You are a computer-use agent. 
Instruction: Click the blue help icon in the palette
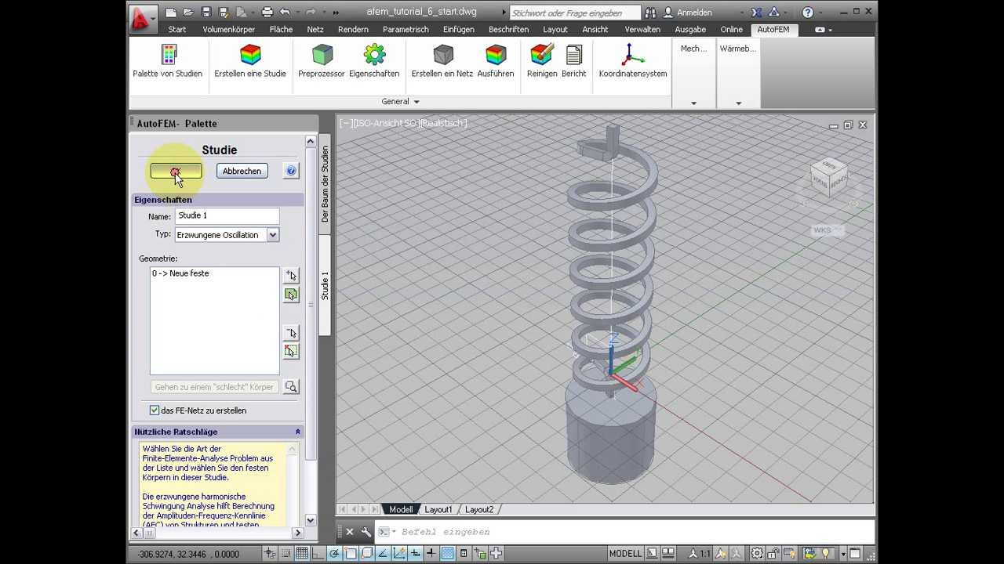[x=291, y=171]
